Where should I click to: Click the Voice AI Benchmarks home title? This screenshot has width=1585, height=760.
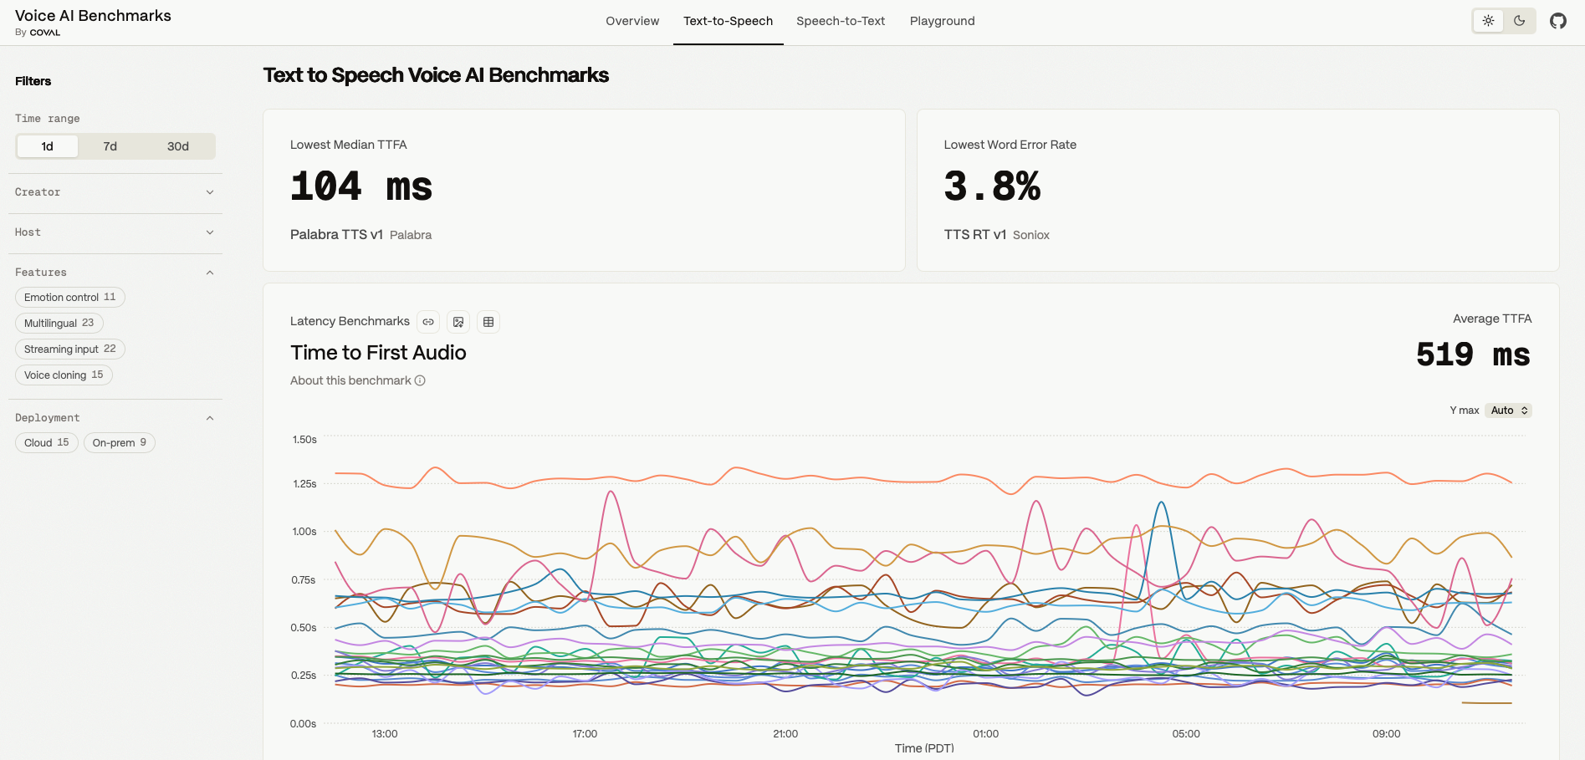pyautogui.click(x=93, y=16)
